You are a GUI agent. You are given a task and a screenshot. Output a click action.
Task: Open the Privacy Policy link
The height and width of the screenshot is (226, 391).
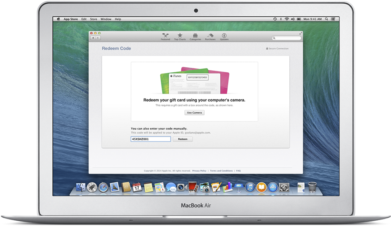click(x=199, y=171)
